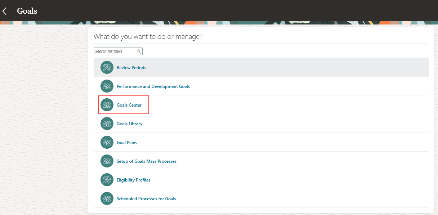Open the Goals Library task
The width and height of the screenshot is (438, 215).
pos(129,124)
